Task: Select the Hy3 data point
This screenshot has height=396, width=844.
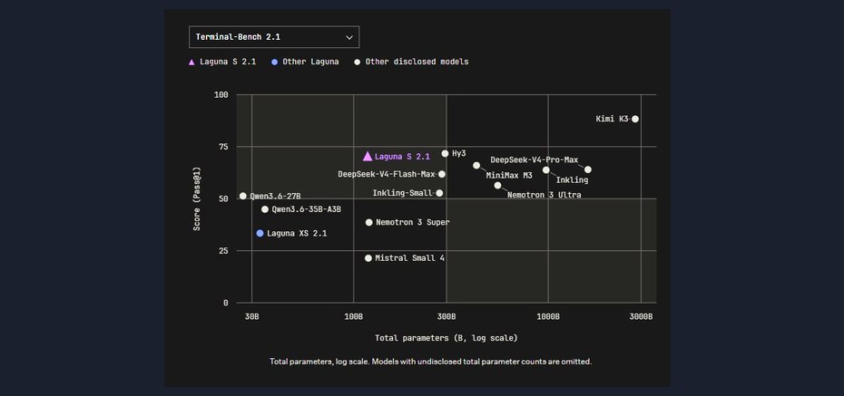Action: click(446, 154)
